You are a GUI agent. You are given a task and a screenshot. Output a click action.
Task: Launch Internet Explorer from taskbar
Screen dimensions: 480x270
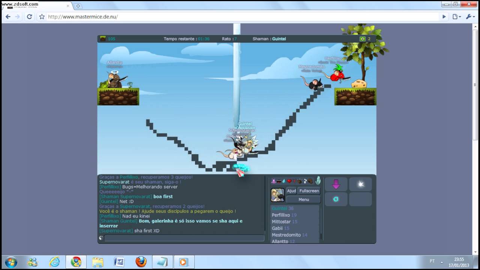(x=54, y=262)
